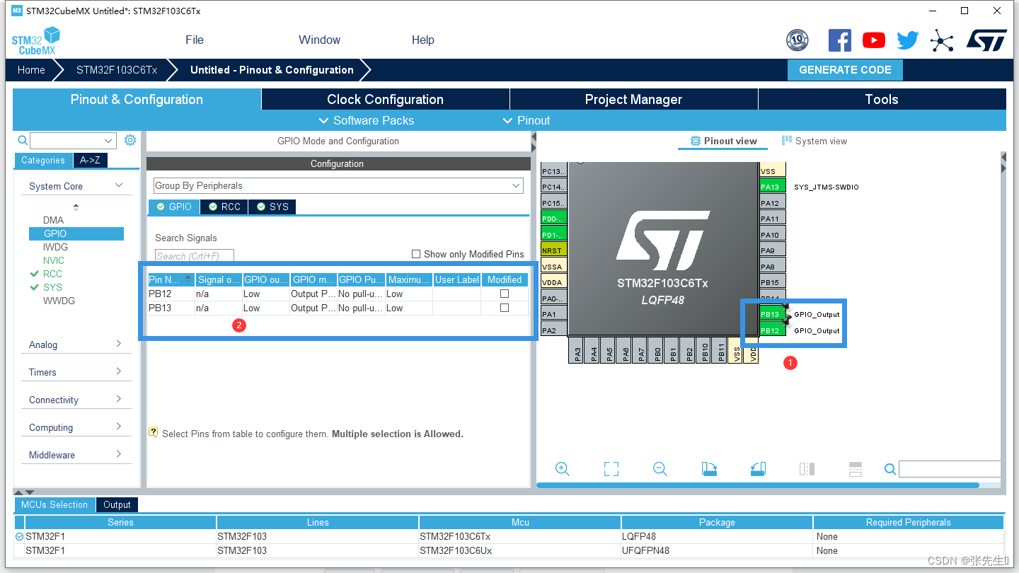Zoom out of the pinout view
This screenshot has width=1019, height=573.
tap(660, 469)
